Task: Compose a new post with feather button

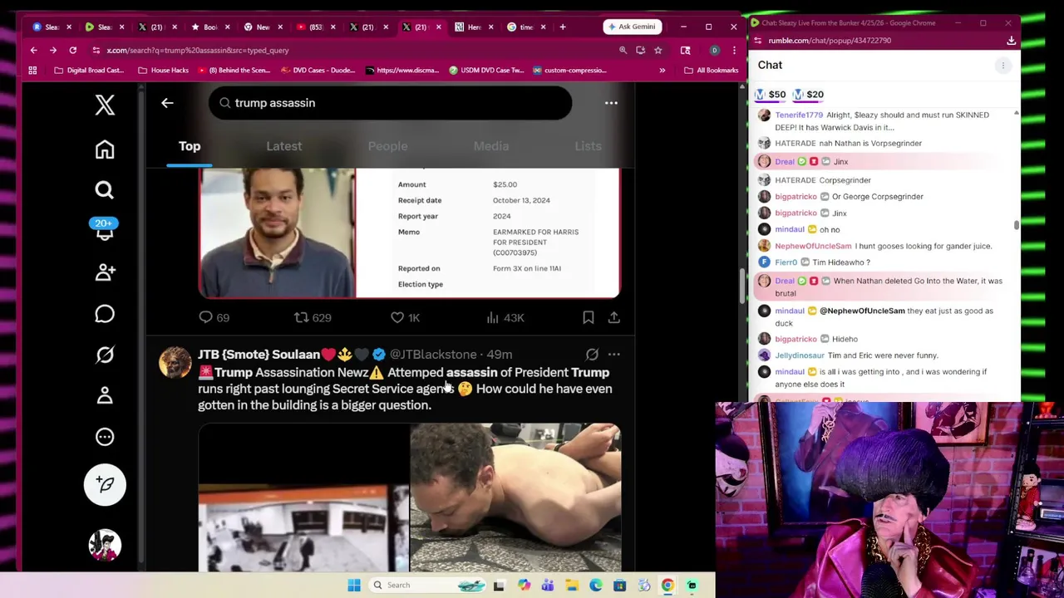Action: pos(105,485)
